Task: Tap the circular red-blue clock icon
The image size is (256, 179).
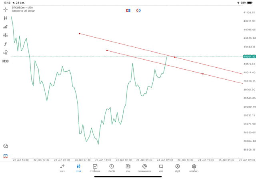Action: tap(138, 10)
